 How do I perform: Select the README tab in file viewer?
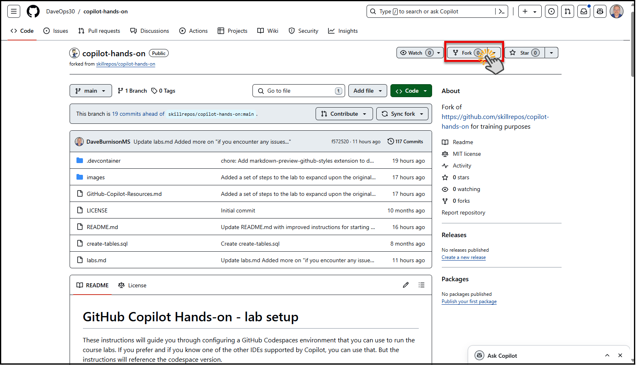(93, 285)
